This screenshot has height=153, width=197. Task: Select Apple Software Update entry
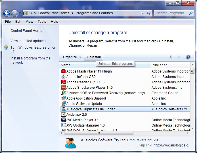[x=84, y=104]
